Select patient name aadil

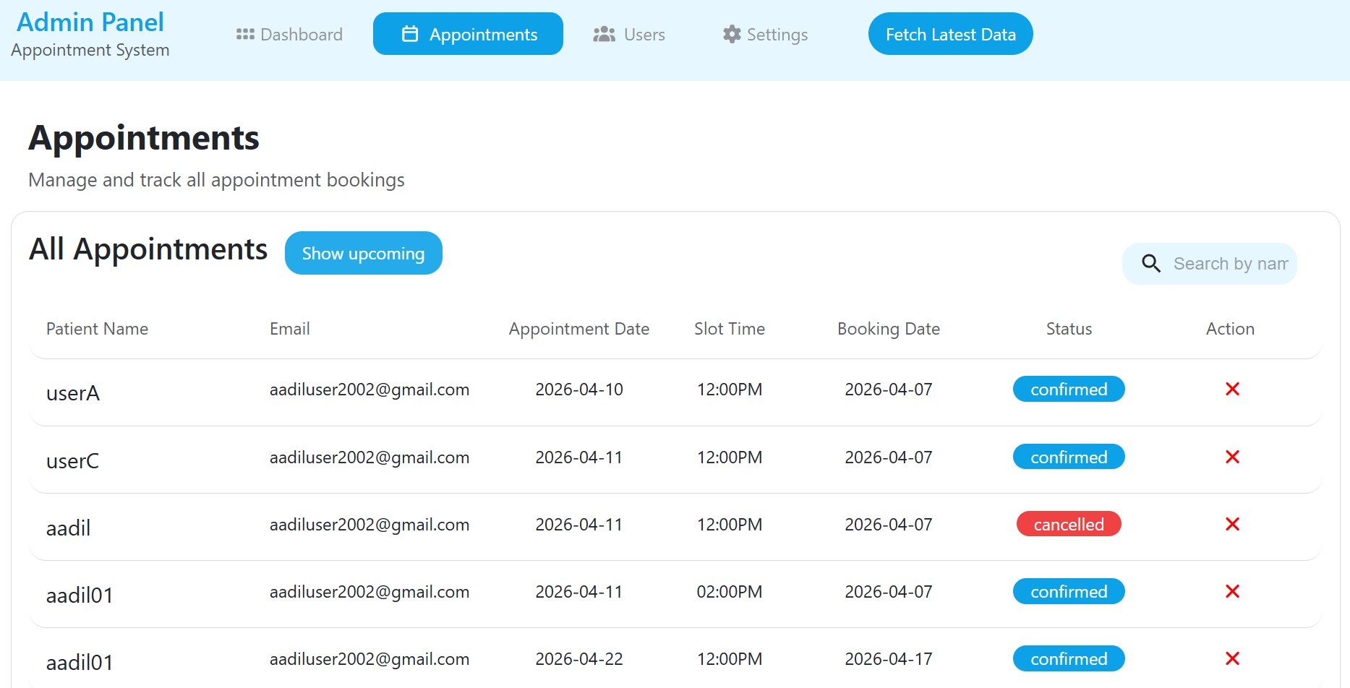pos(69,528)
